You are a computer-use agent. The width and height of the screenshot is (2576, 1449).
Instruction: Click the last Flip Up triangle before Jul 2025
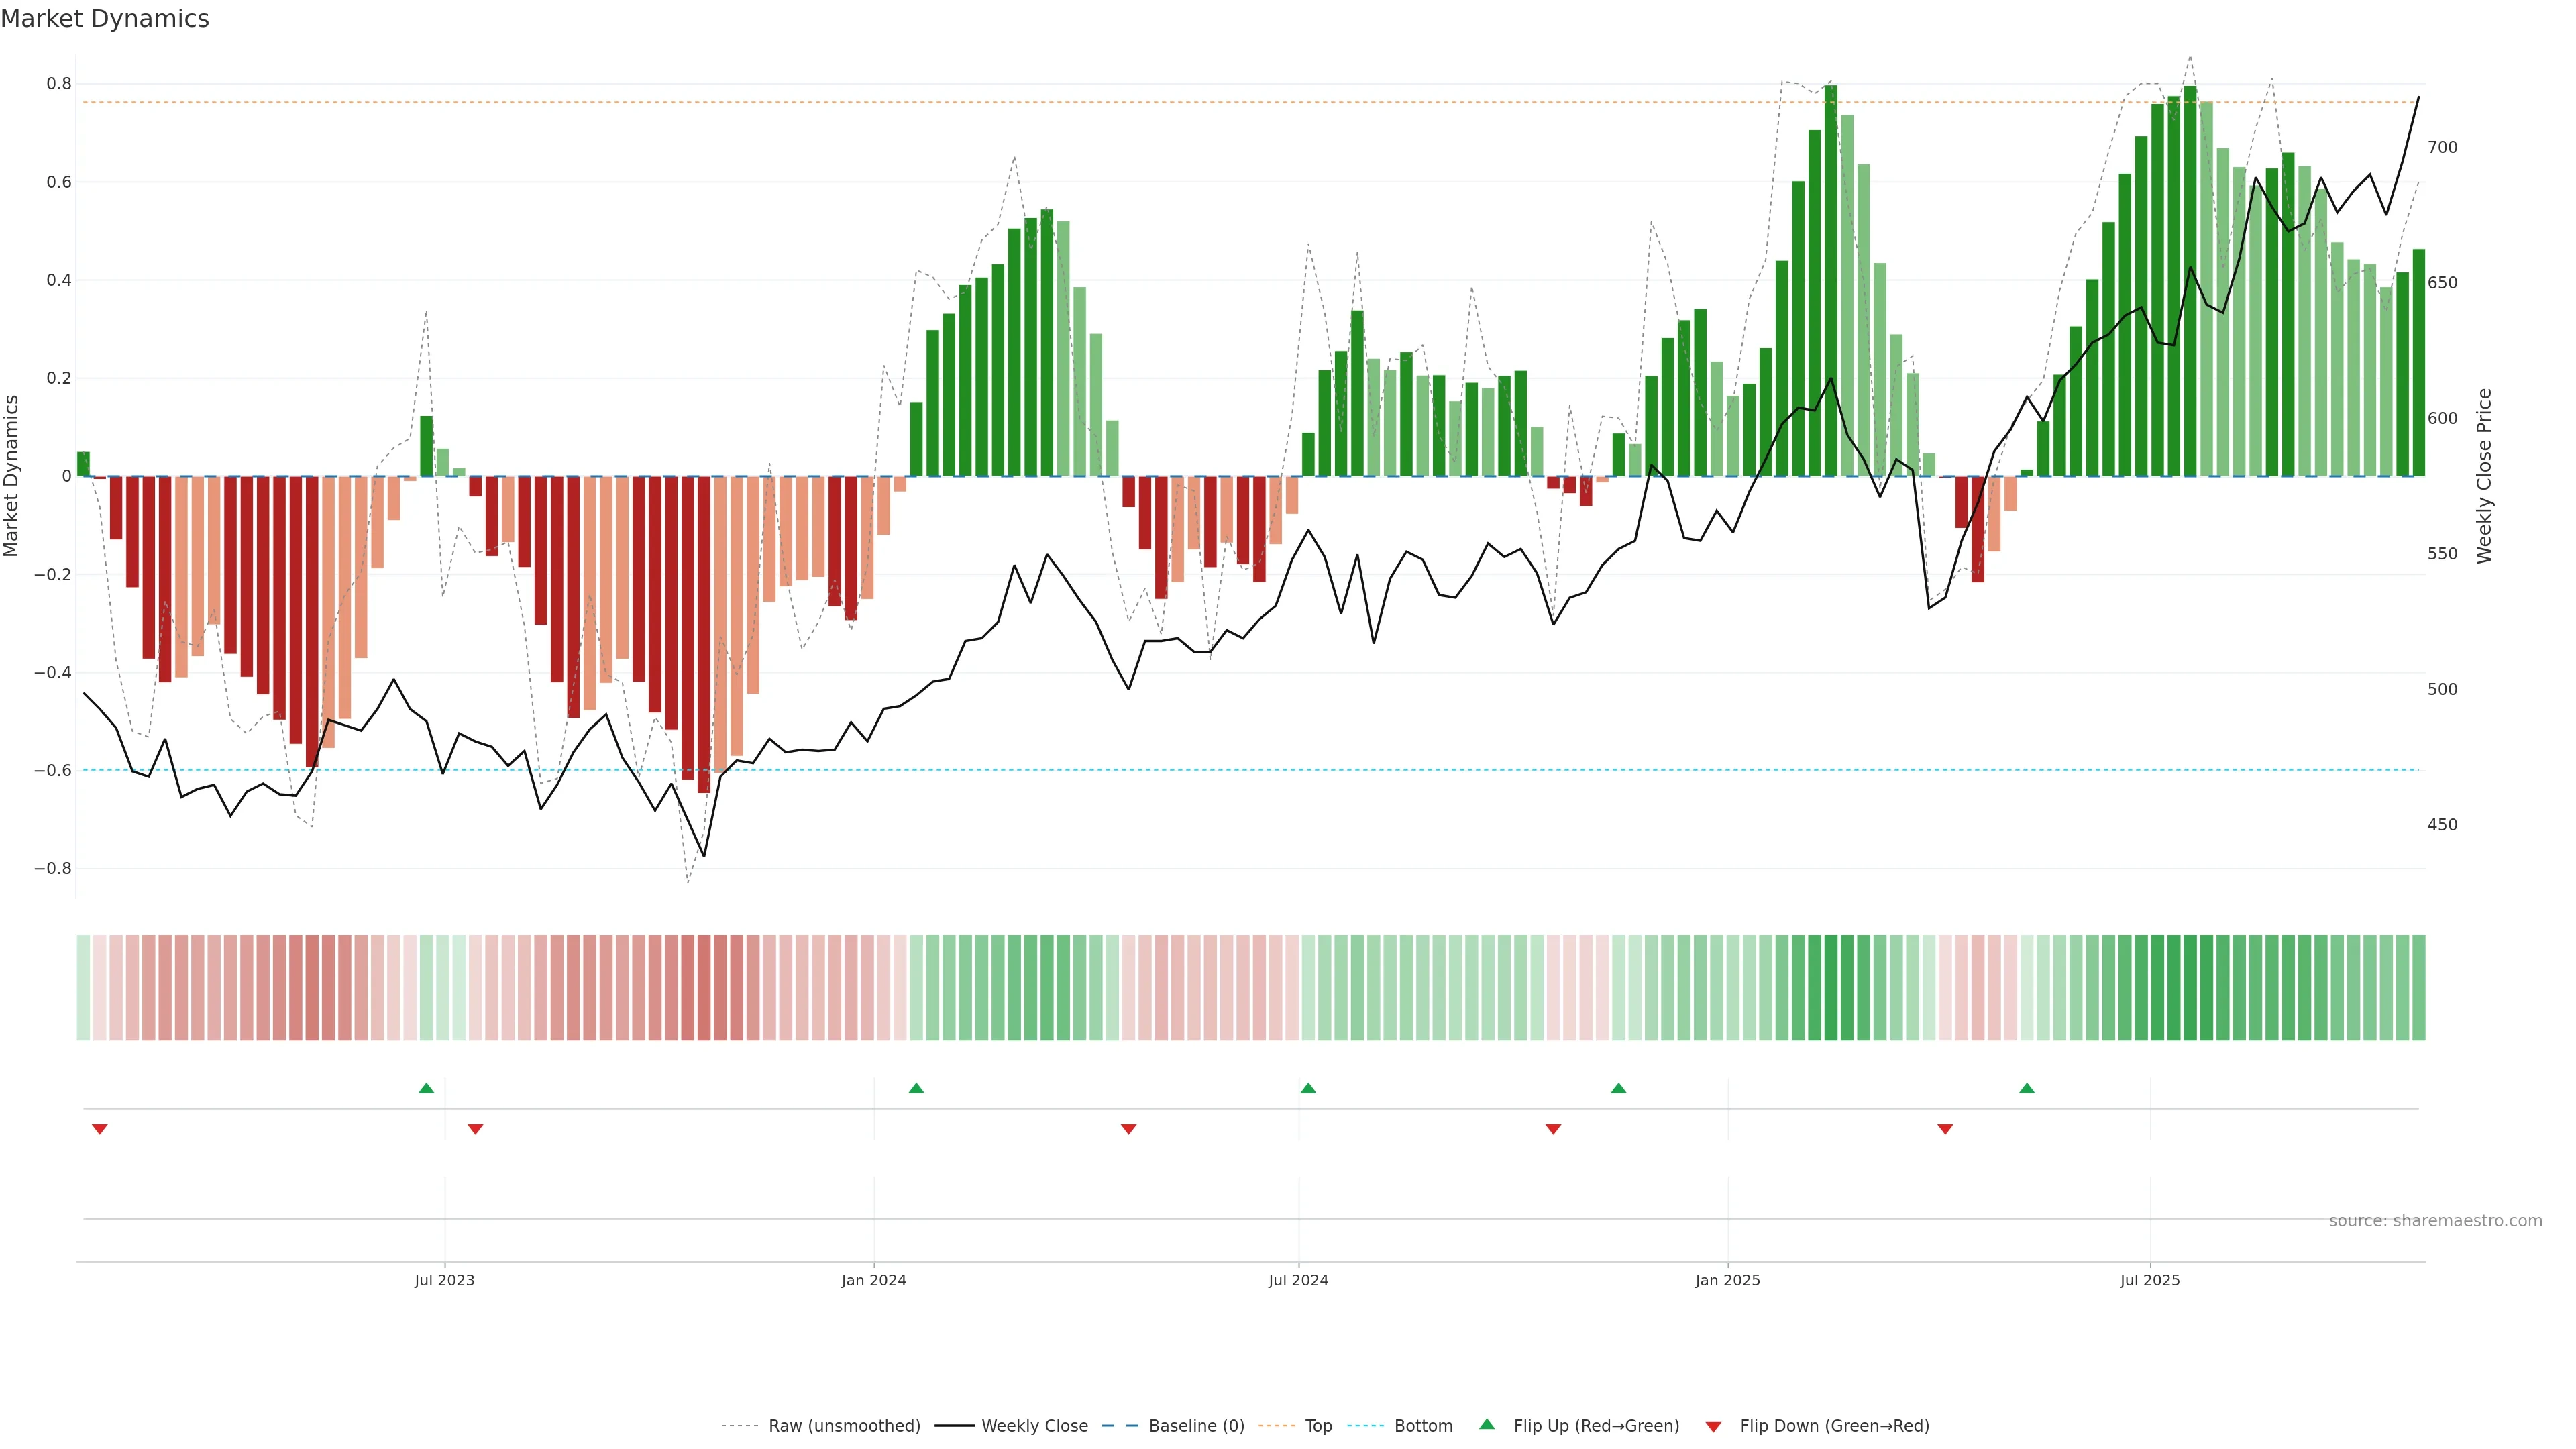coord(2027,1088)
